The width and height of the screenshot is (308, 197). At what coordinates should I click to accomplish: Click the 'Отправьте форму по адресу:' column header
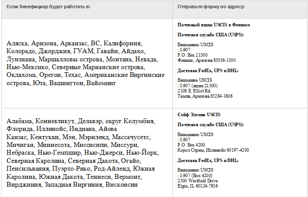[x=211, y=6]
